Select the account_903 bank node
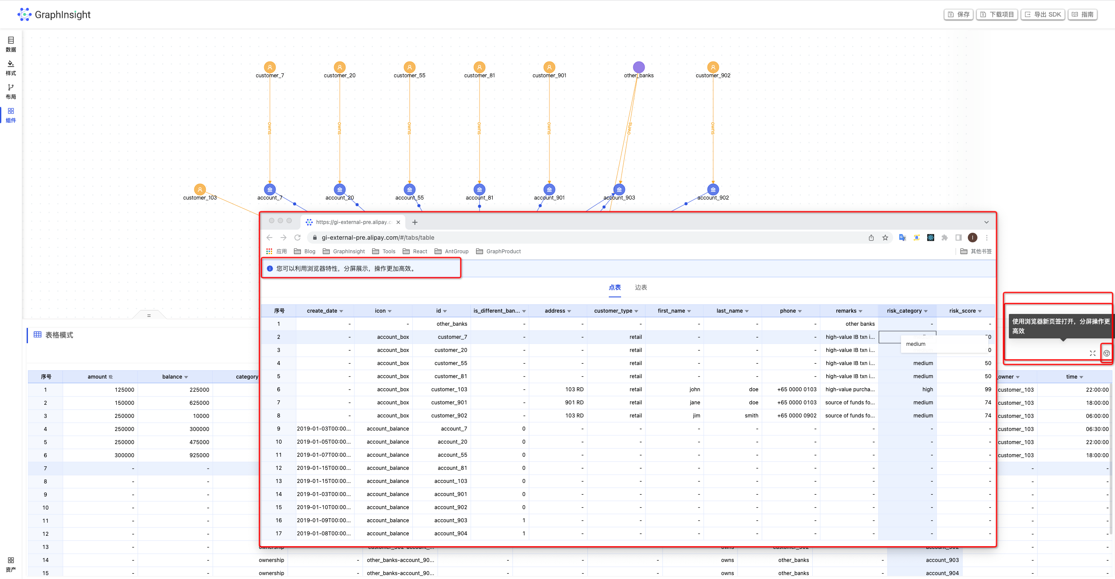1115x579 pixels. coord(619,190)
